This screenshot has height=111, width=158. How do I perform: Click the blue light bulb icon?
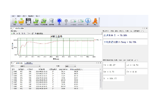59,21
